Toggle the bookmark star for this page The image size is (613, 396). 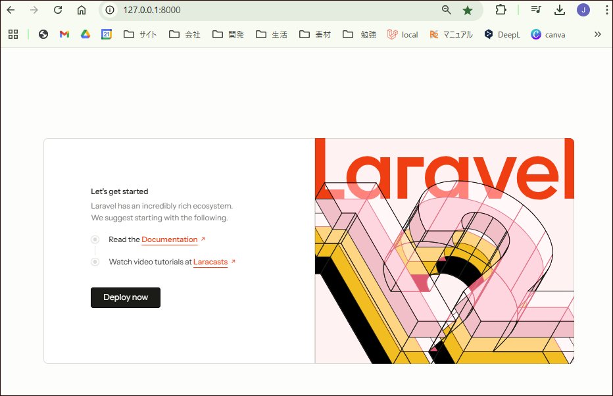pos(468,10)
